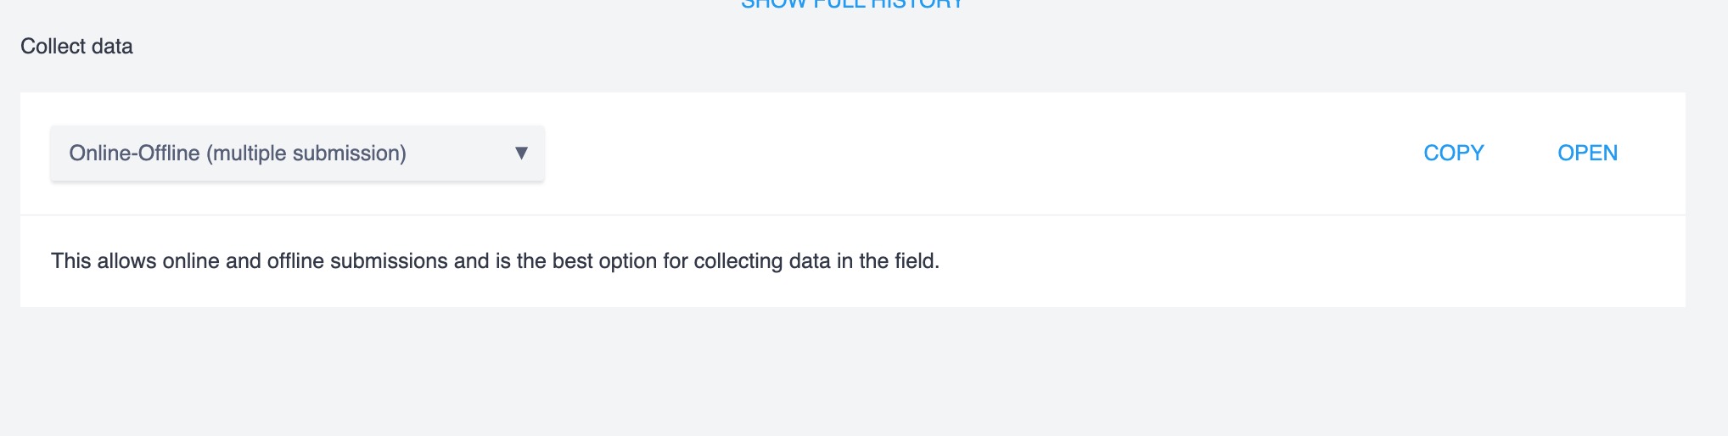Viewport: 1728px width, 436px height.
Task: Select the word "Online-Offline" in the combo box
Action: point(134,154)
